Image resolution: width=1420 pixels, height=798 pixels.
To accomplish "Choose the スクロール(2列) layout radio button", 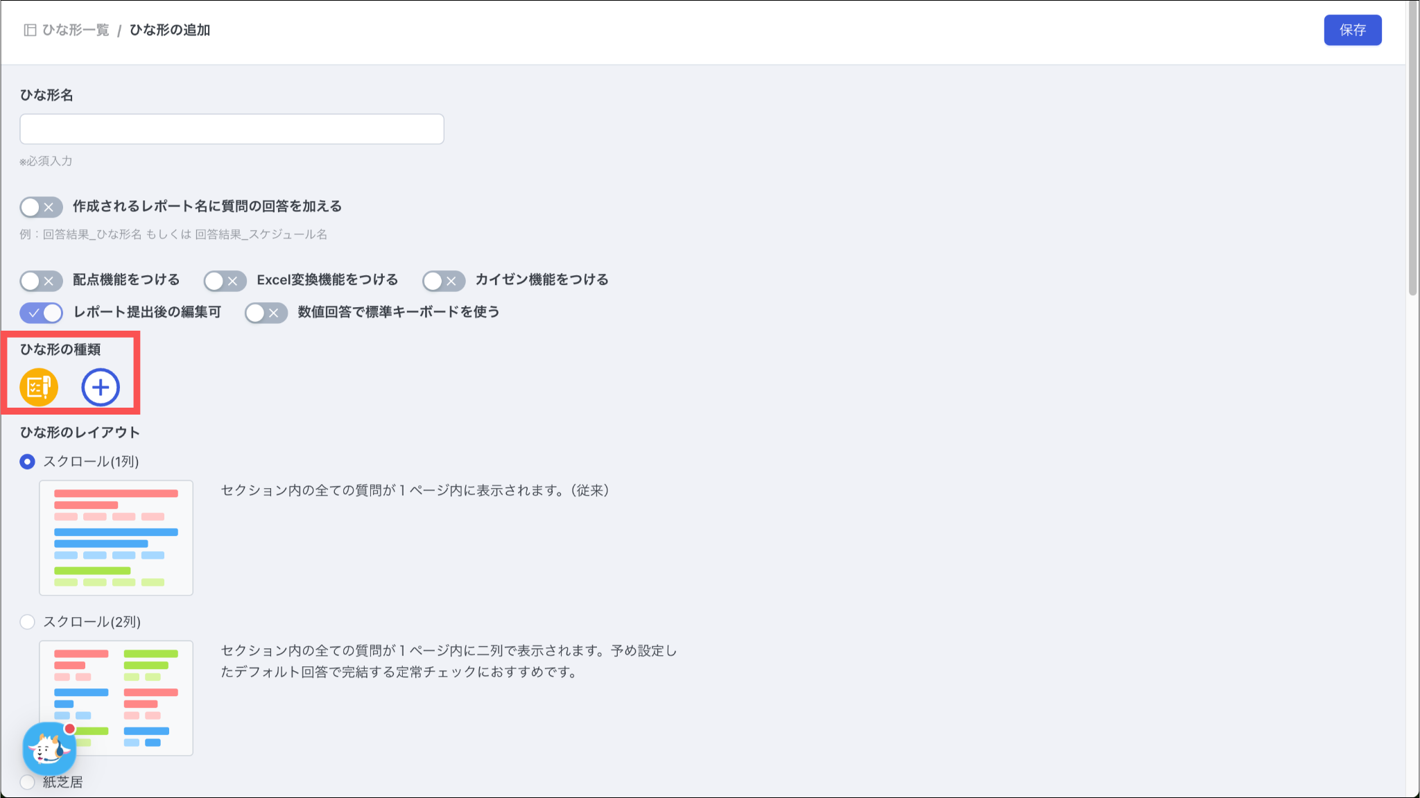I will tap(27, 622).
